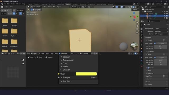
Task: Pin the node editor material
Action: (100, 53)
